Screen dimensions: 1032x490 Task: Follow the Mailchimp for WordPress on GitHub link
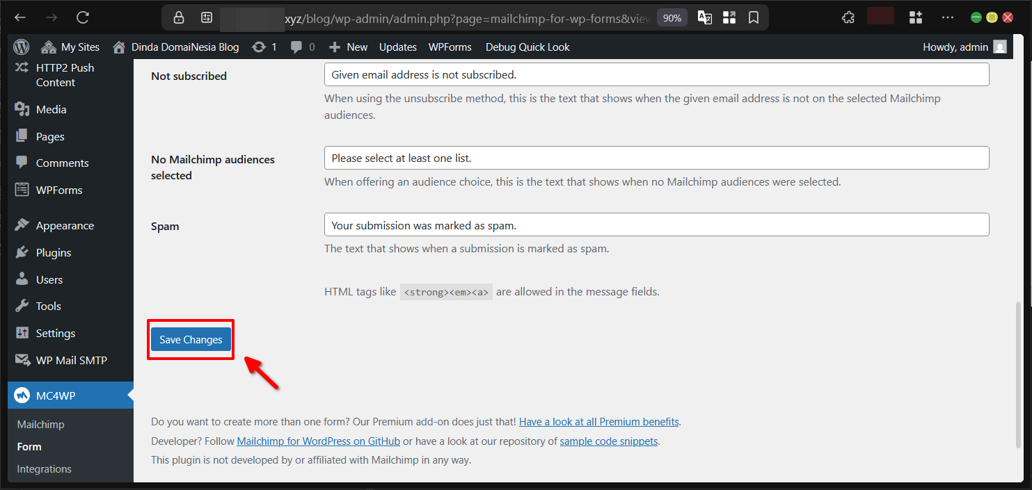318,441
